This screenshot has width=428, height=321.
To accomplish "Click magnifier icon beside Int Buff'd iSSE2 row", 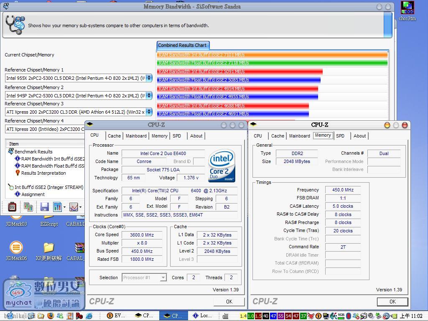I will pyautogui.click(x=11, y=187).
